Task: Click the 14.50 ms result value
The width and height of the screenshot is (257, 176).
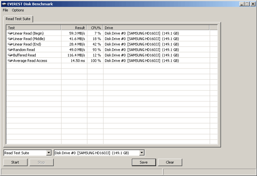Action: click(x=78, y=60)
